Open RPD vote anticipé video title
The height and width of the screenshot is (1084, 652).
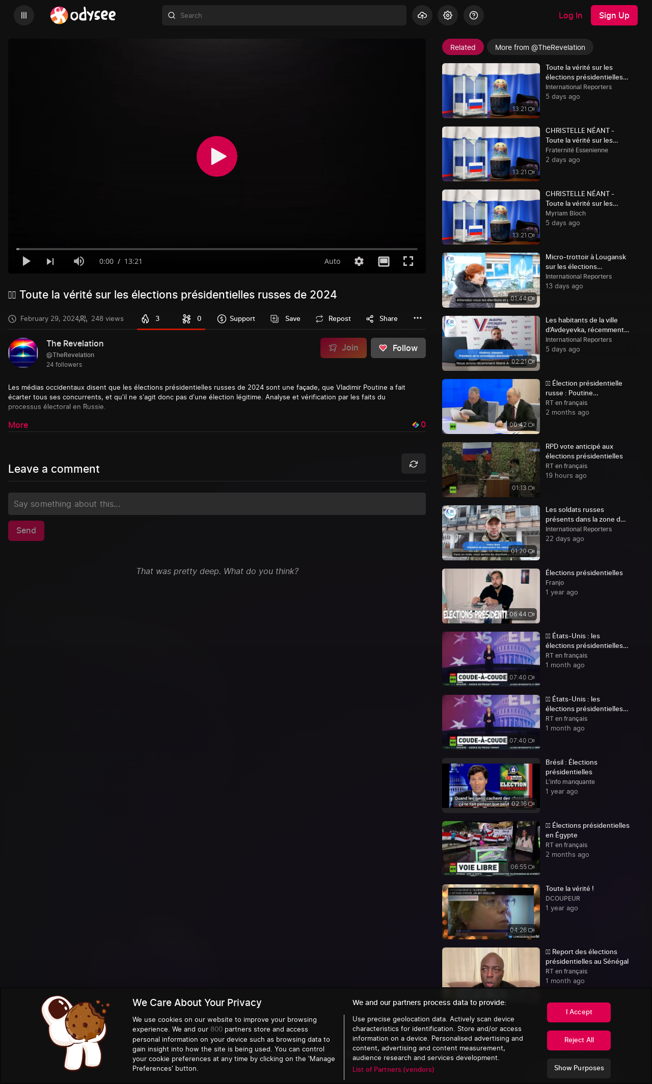[584, 451]
